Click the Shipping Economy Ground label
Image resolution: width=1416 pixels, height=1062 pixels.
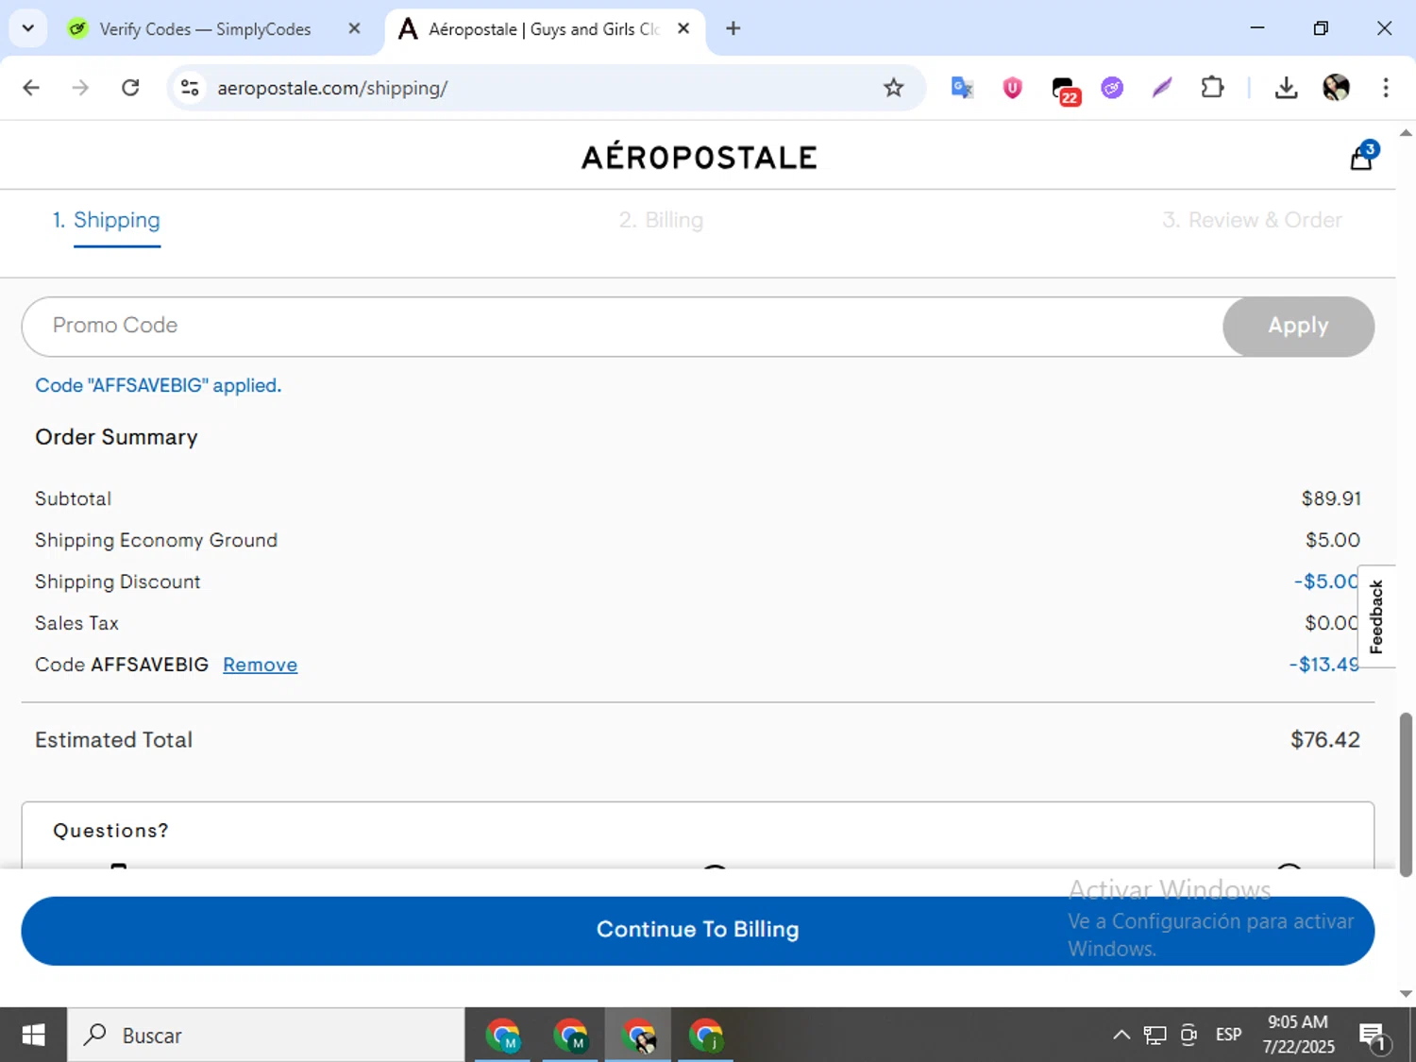click(x=156, y=540)
